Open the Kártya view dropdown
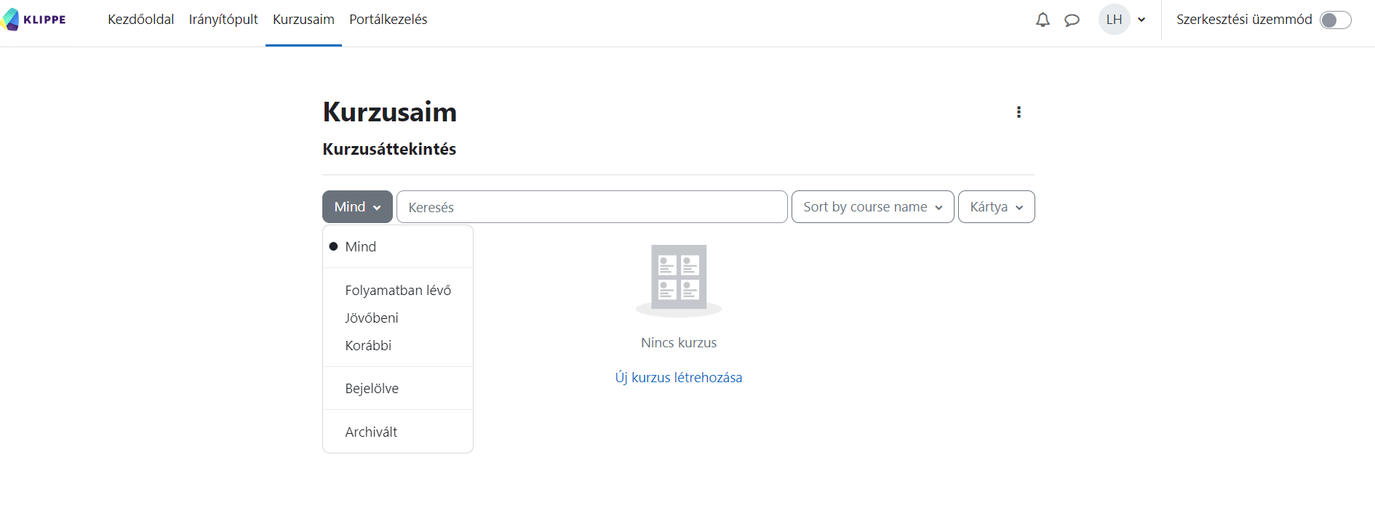The height and width of the screenshot is (513, 1375). point(996,207)
